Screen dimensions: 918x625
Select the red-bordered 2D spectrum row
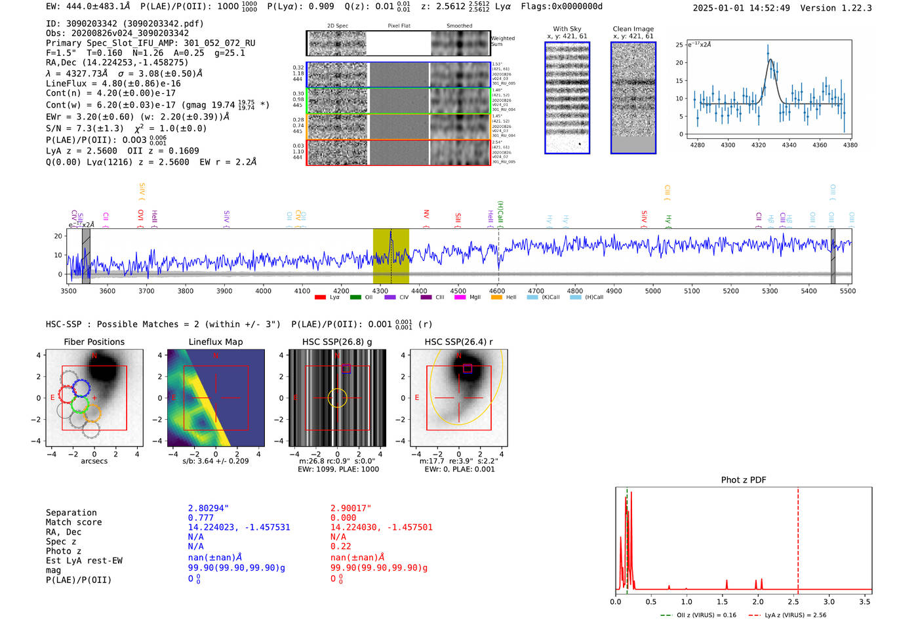(x=399, y=152)
